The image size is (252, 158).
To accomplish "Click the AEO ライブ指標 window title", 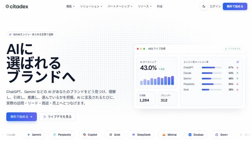I will pos(157,49).
